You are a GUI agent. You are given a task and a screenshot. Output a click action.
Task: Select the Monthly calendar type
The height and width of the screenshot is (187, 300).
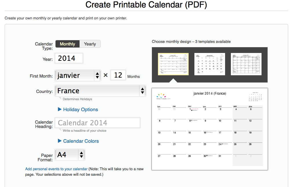click(67, 44)
